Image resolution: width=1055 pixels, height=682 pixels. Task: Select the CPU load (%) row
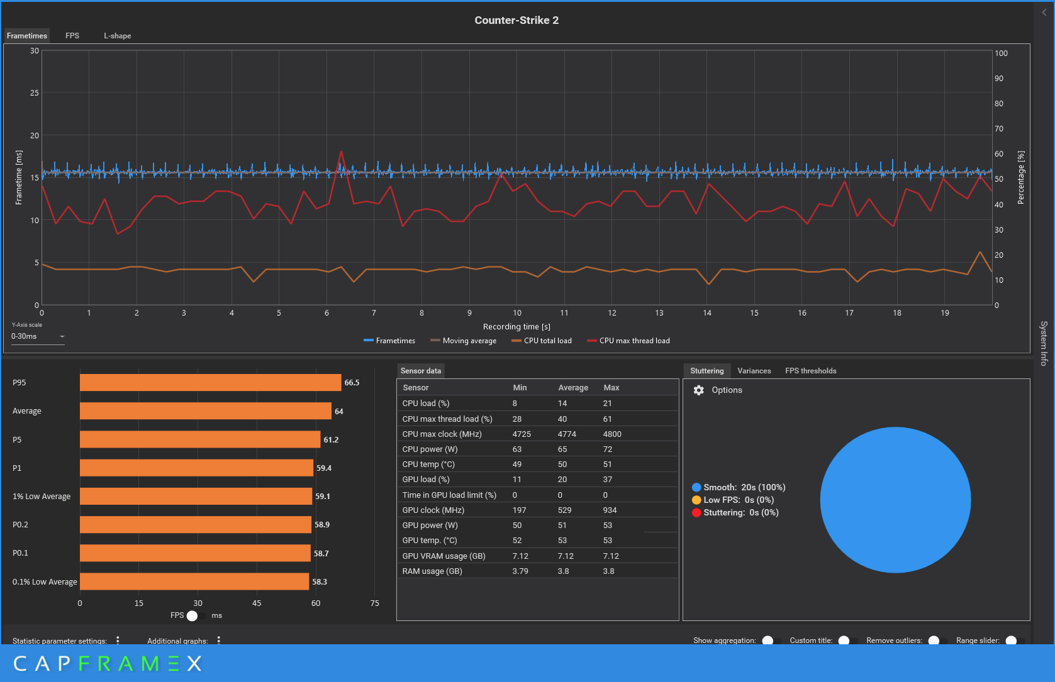pos(538,404)
